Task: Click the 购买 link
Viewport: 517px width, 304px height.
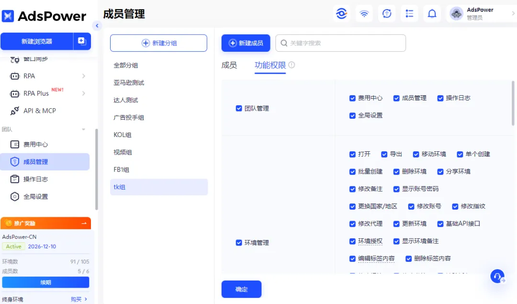Action: (76, 299)
